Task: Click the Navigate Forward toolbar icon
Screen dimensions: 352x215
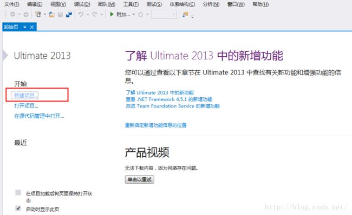Action: (x=26, y=15)
